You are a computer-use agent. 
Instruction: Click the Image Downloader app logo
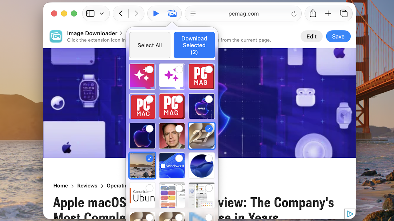point(56,36)
